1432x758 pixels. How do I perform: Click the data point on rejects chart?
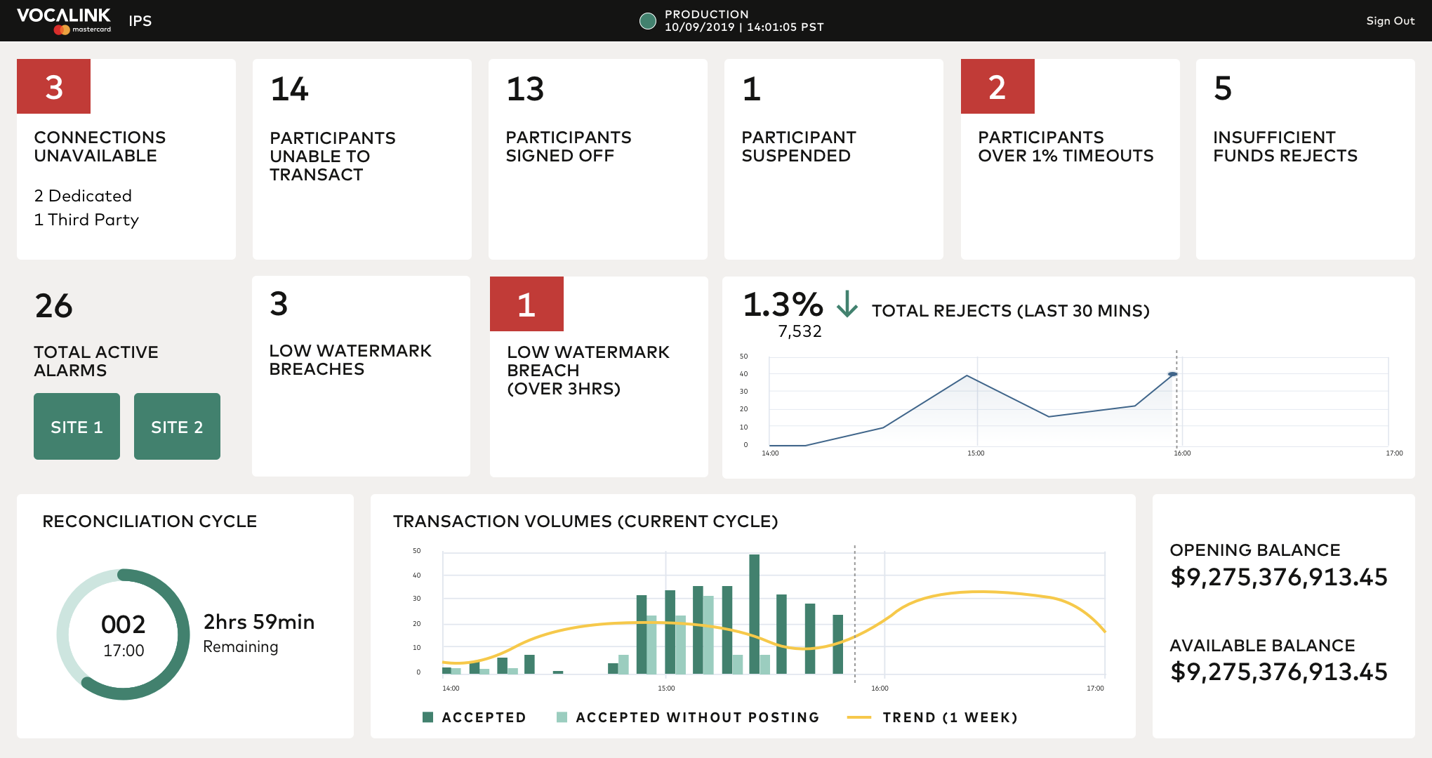pyautogui.click(x=1172, y=374)
